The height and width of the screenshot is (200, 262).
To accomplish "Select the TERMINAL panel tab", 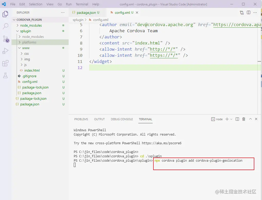I will 145,119.
